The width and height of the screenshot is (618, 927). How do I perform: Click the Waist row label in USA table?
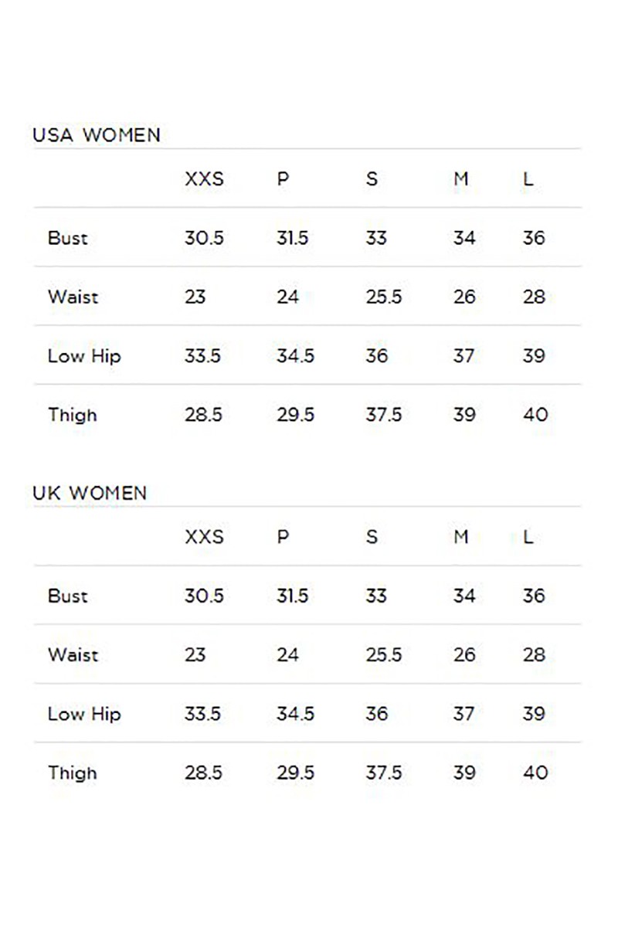click(73, 297)
